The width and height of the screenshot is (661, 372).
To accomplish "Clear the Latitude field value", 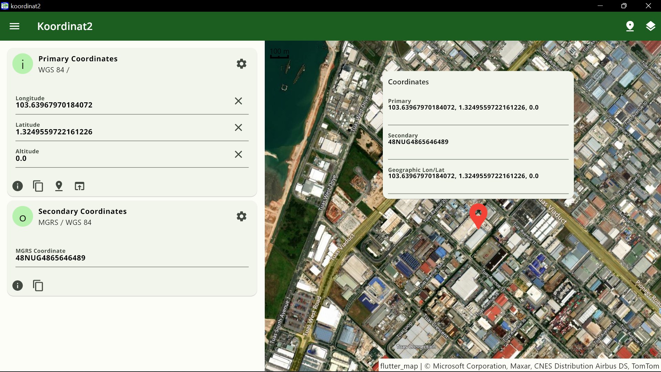I will (238, 127).
